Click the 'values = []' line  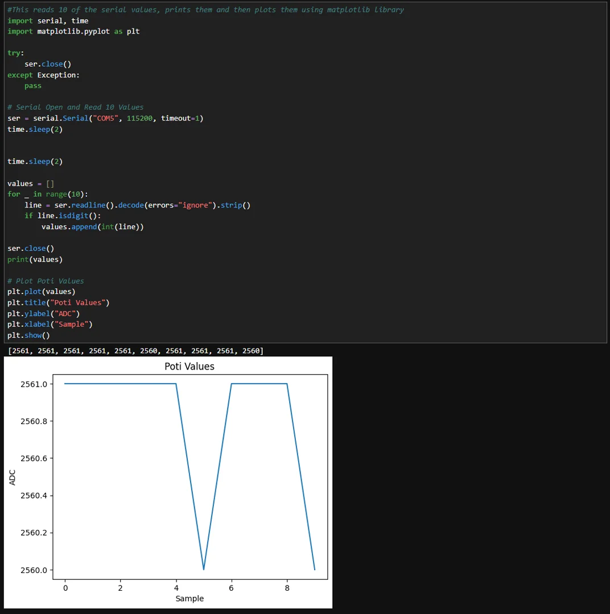point(31,184)
